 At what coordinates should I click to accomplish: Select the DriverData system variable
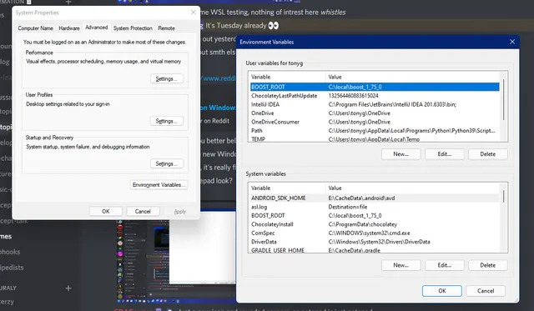(x=375, y=242)
